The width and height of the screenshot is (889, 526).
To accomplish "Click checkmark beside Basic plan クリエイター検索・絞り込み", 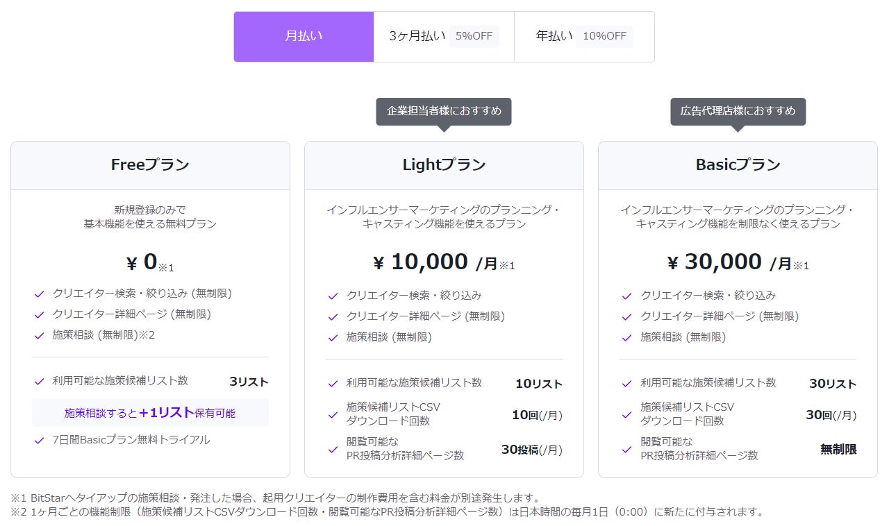I will (x=627, y=296).
